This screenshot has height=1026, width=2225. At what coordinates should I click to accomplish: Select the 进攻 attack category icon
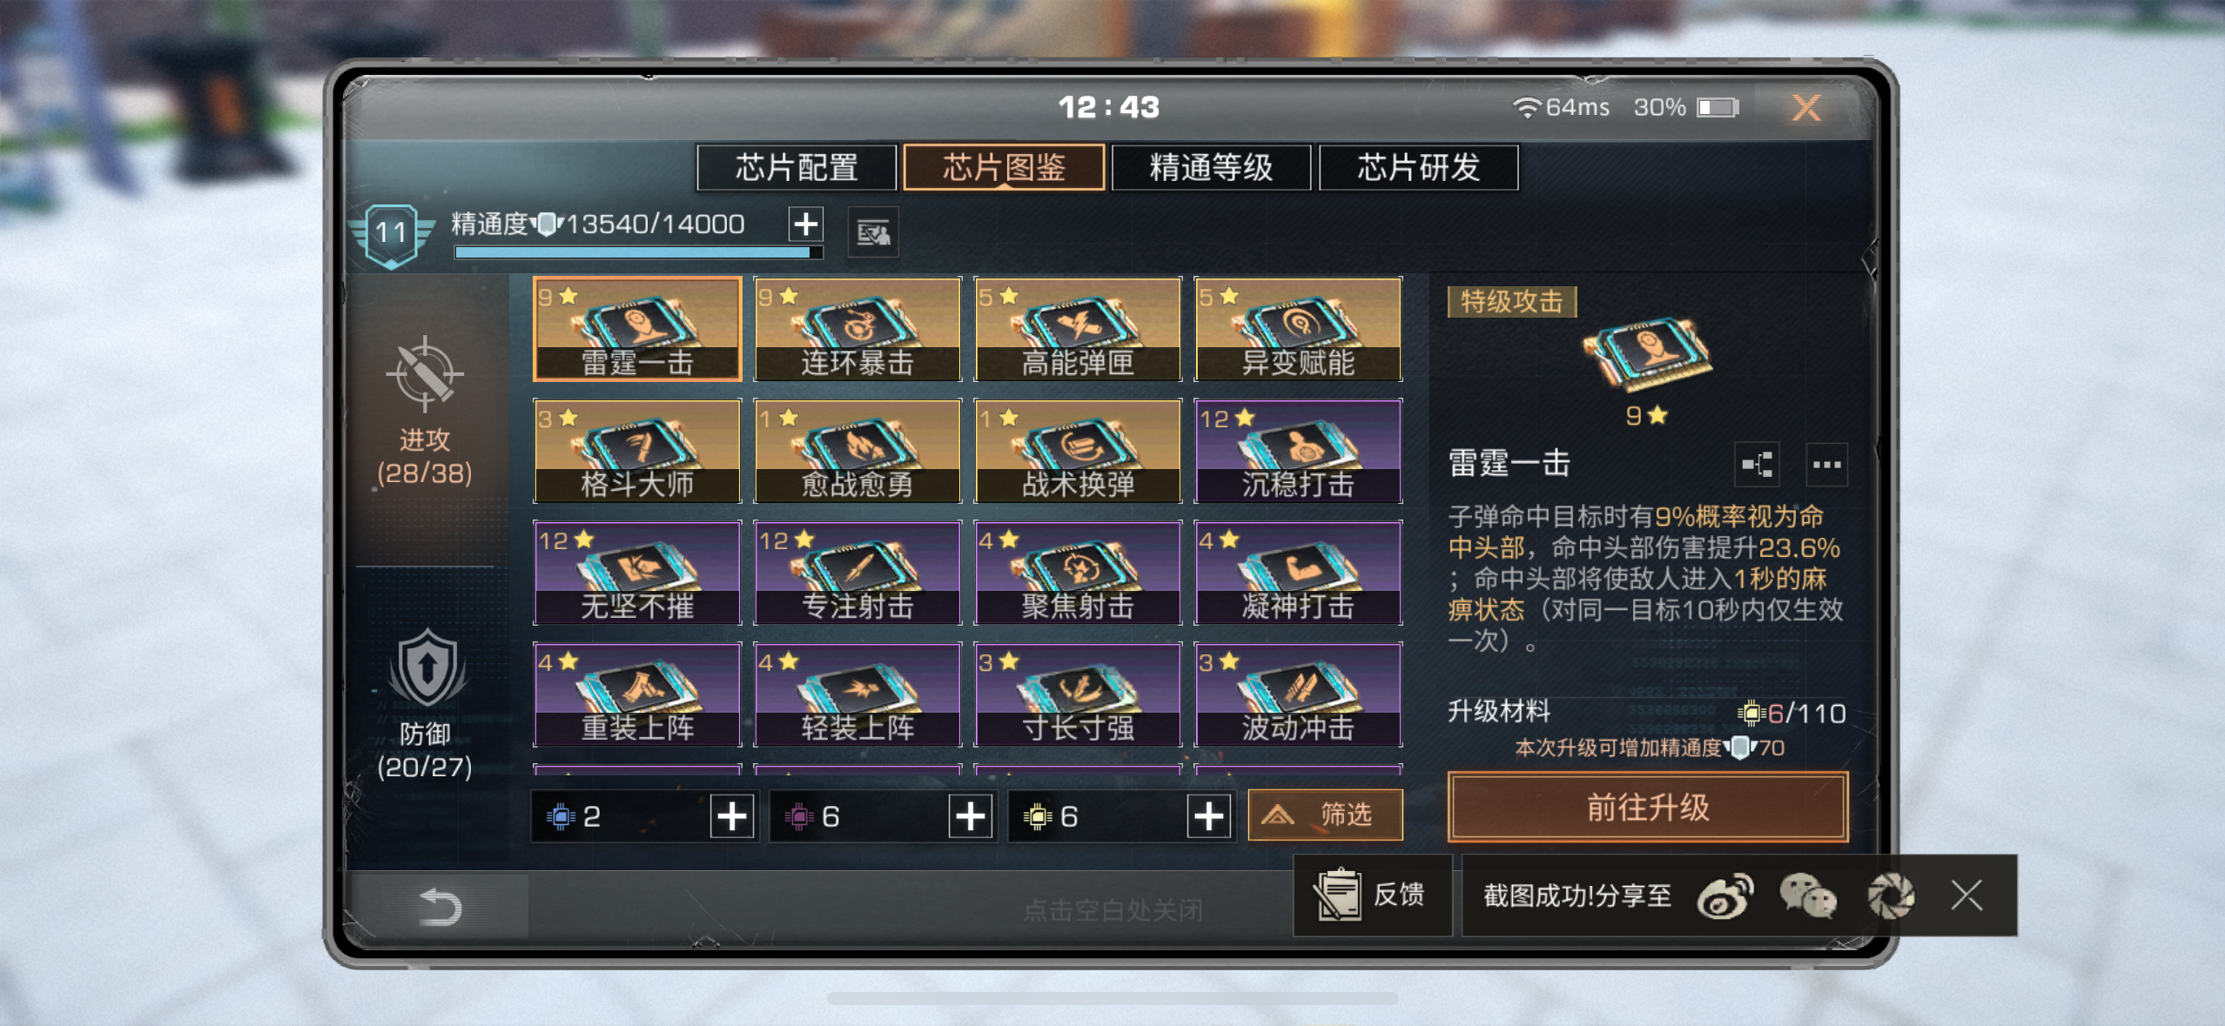tap(425, 374)
